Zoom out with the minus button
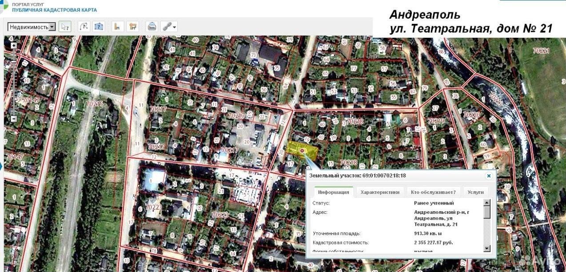 (x=14, y=119)
